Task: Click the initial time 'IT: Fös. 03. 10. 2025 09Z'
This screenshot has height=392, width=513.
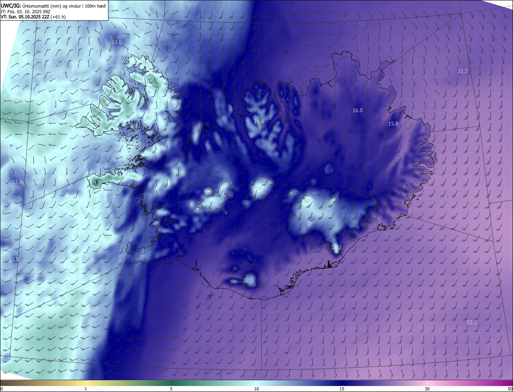Action: tap(26, 12)
